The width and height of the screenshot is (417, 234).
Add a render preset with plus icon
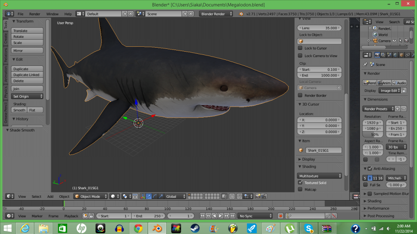[397, 109]
